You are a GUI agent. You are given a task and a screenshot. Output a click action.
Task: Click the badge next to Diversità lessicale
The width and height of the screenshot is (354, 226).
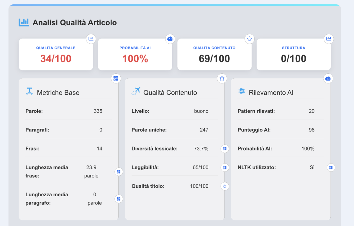click(225, 149)
